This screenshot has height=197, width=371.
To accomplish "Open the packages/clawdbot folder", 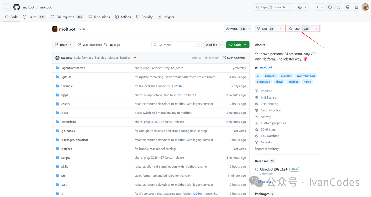I will [x=75, y=140].
